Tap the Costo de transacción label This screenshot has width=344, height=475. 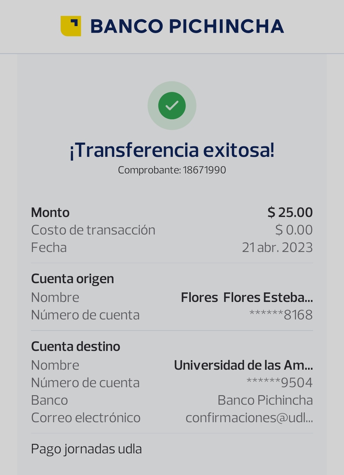[93, 230]
